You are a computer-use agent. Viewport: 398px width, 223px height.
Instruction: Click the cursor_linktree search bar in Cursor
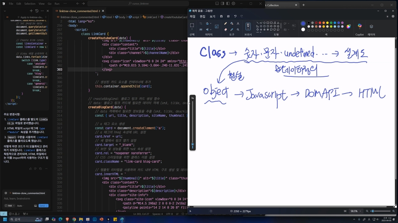click(x=138, y=4)
